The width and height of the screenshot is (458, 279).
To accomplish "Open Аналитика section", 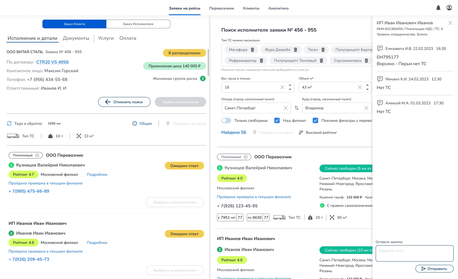I will click(x=278, y=8).
